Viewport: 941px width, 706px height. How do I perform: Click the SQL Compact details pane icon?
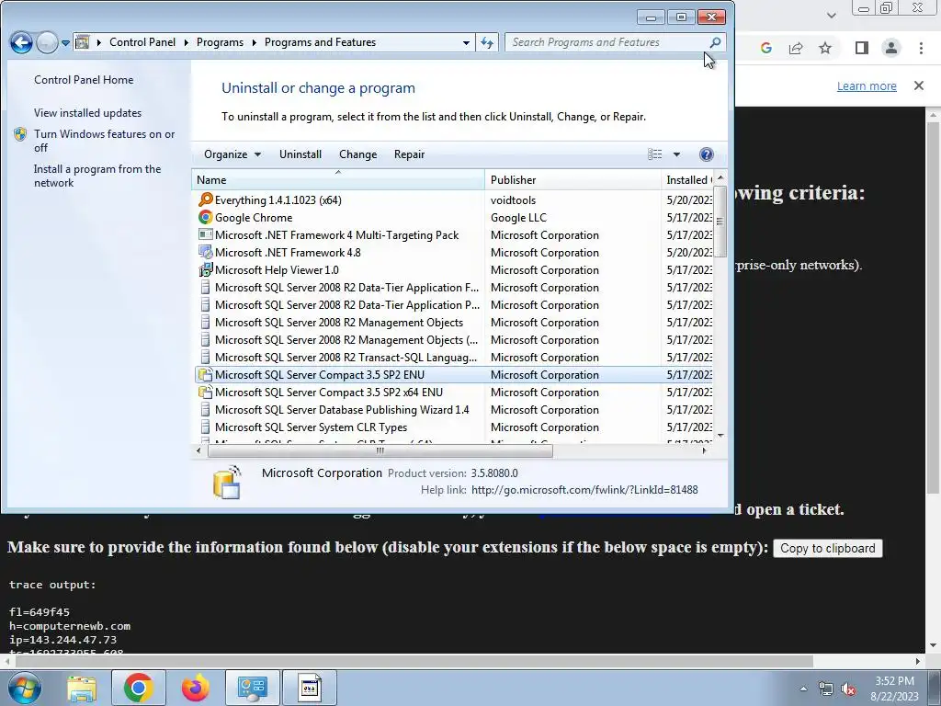tap(227, 482)
